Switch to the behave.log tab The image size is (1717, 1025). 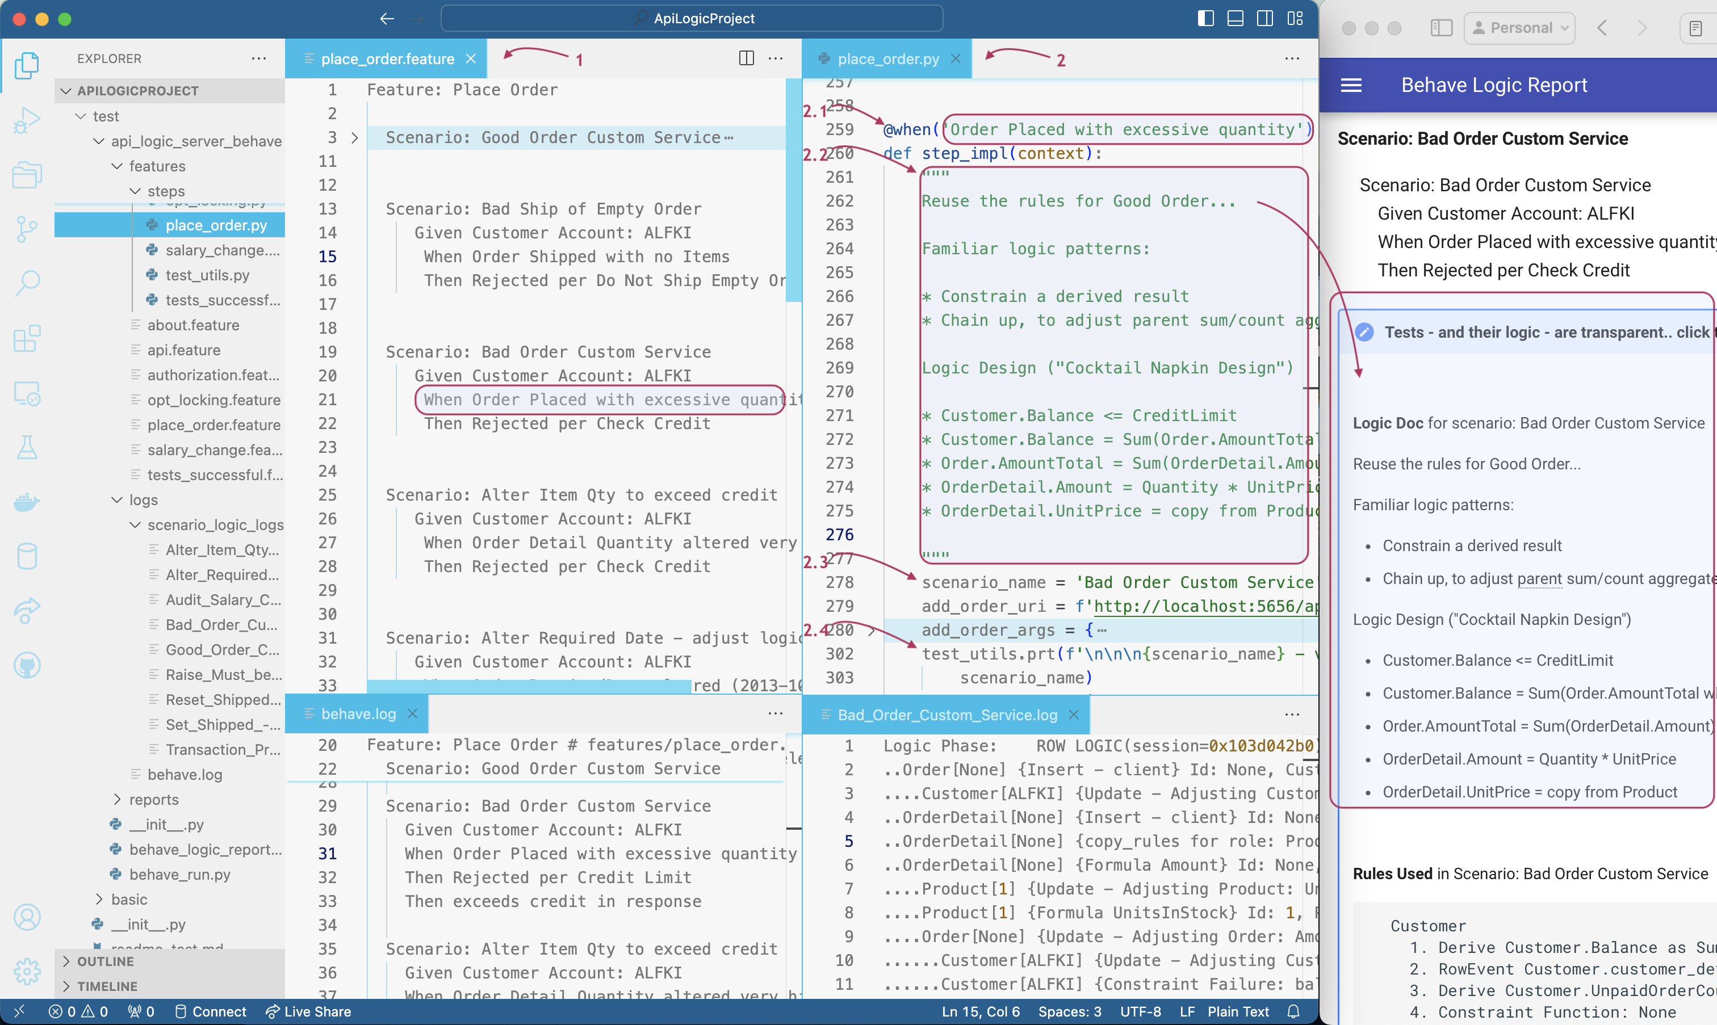pos(358,713)
